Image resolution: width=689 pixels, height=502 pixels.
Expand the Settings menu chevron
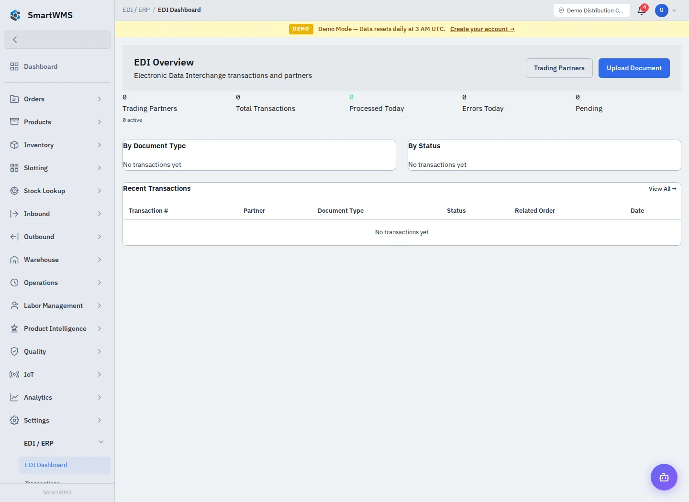pyautogui.click(x=100, y=420)
